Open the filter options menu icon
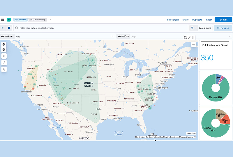The image size is (233, 157). pyautogui.click(x=3, y=28)
